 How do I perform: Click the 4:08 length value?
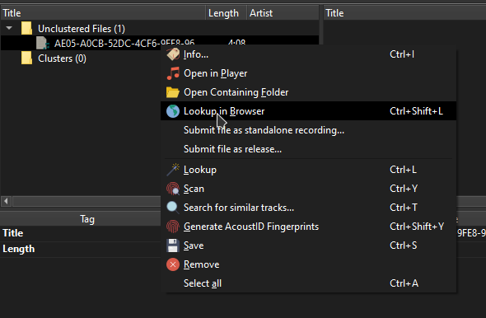(236, 42)
